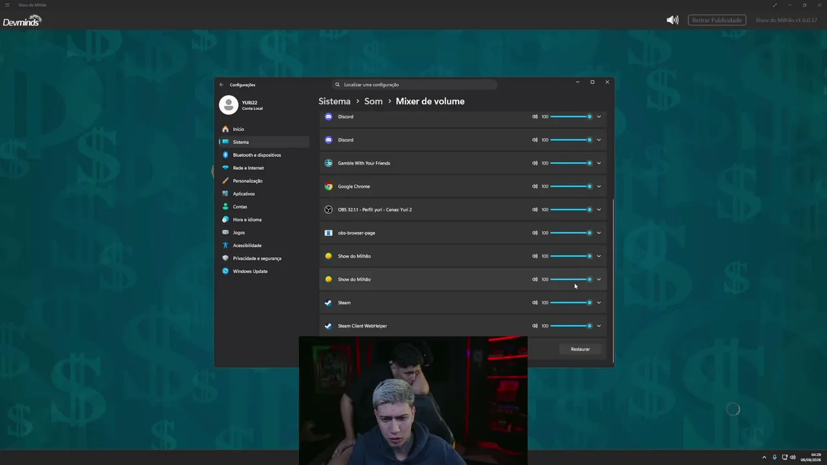Click the Devminds logo in Show do Milhão
The height and width of the screenshot is (465, 827).
point(22,21)
